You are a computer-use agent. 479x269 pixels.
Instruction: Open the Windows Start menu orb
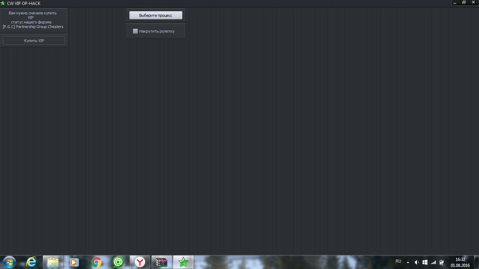[9, 262]
